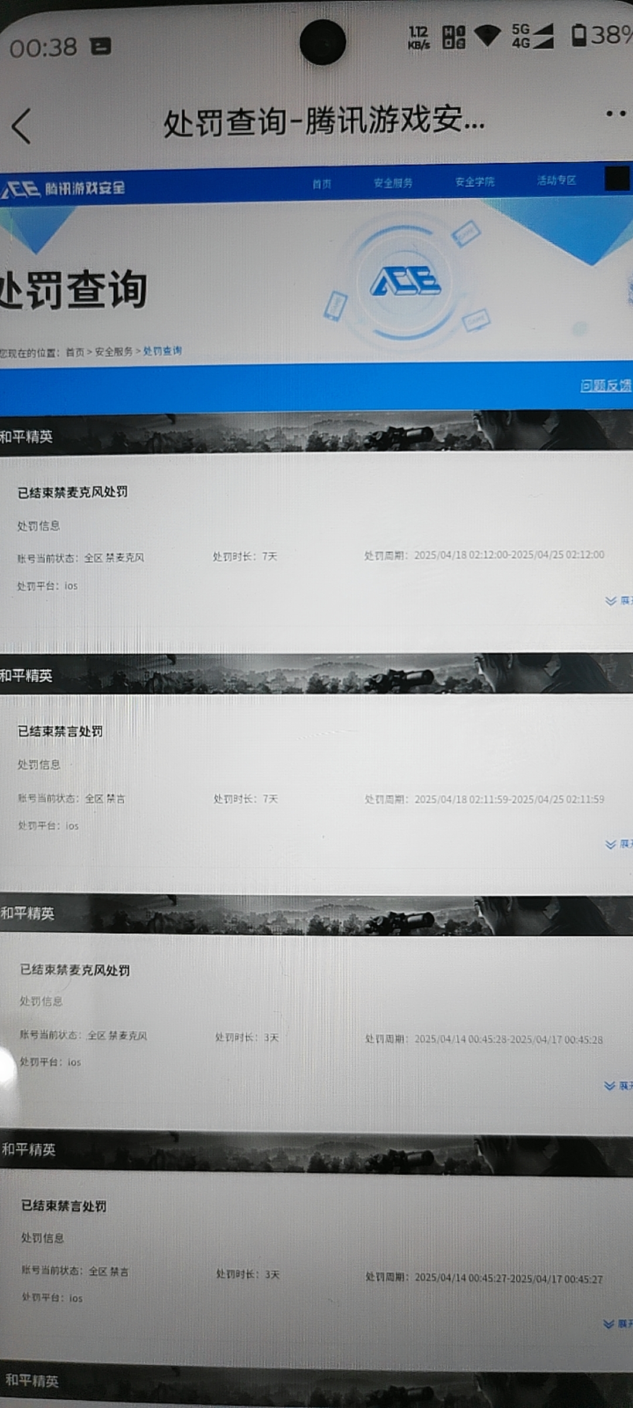633x1408 pixels.
Task: Switch to 安全学院 in navigation bar
Action: click(x=475, y=182)
